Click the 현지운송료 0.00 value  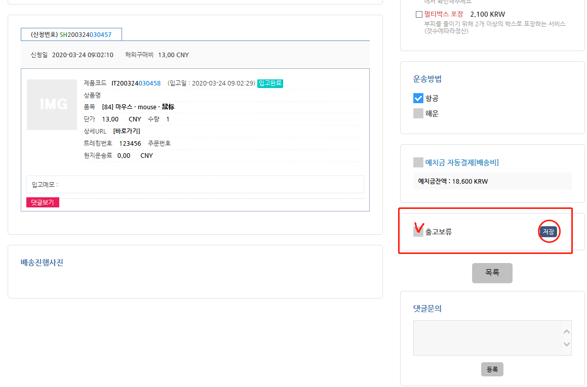(124, 155)
